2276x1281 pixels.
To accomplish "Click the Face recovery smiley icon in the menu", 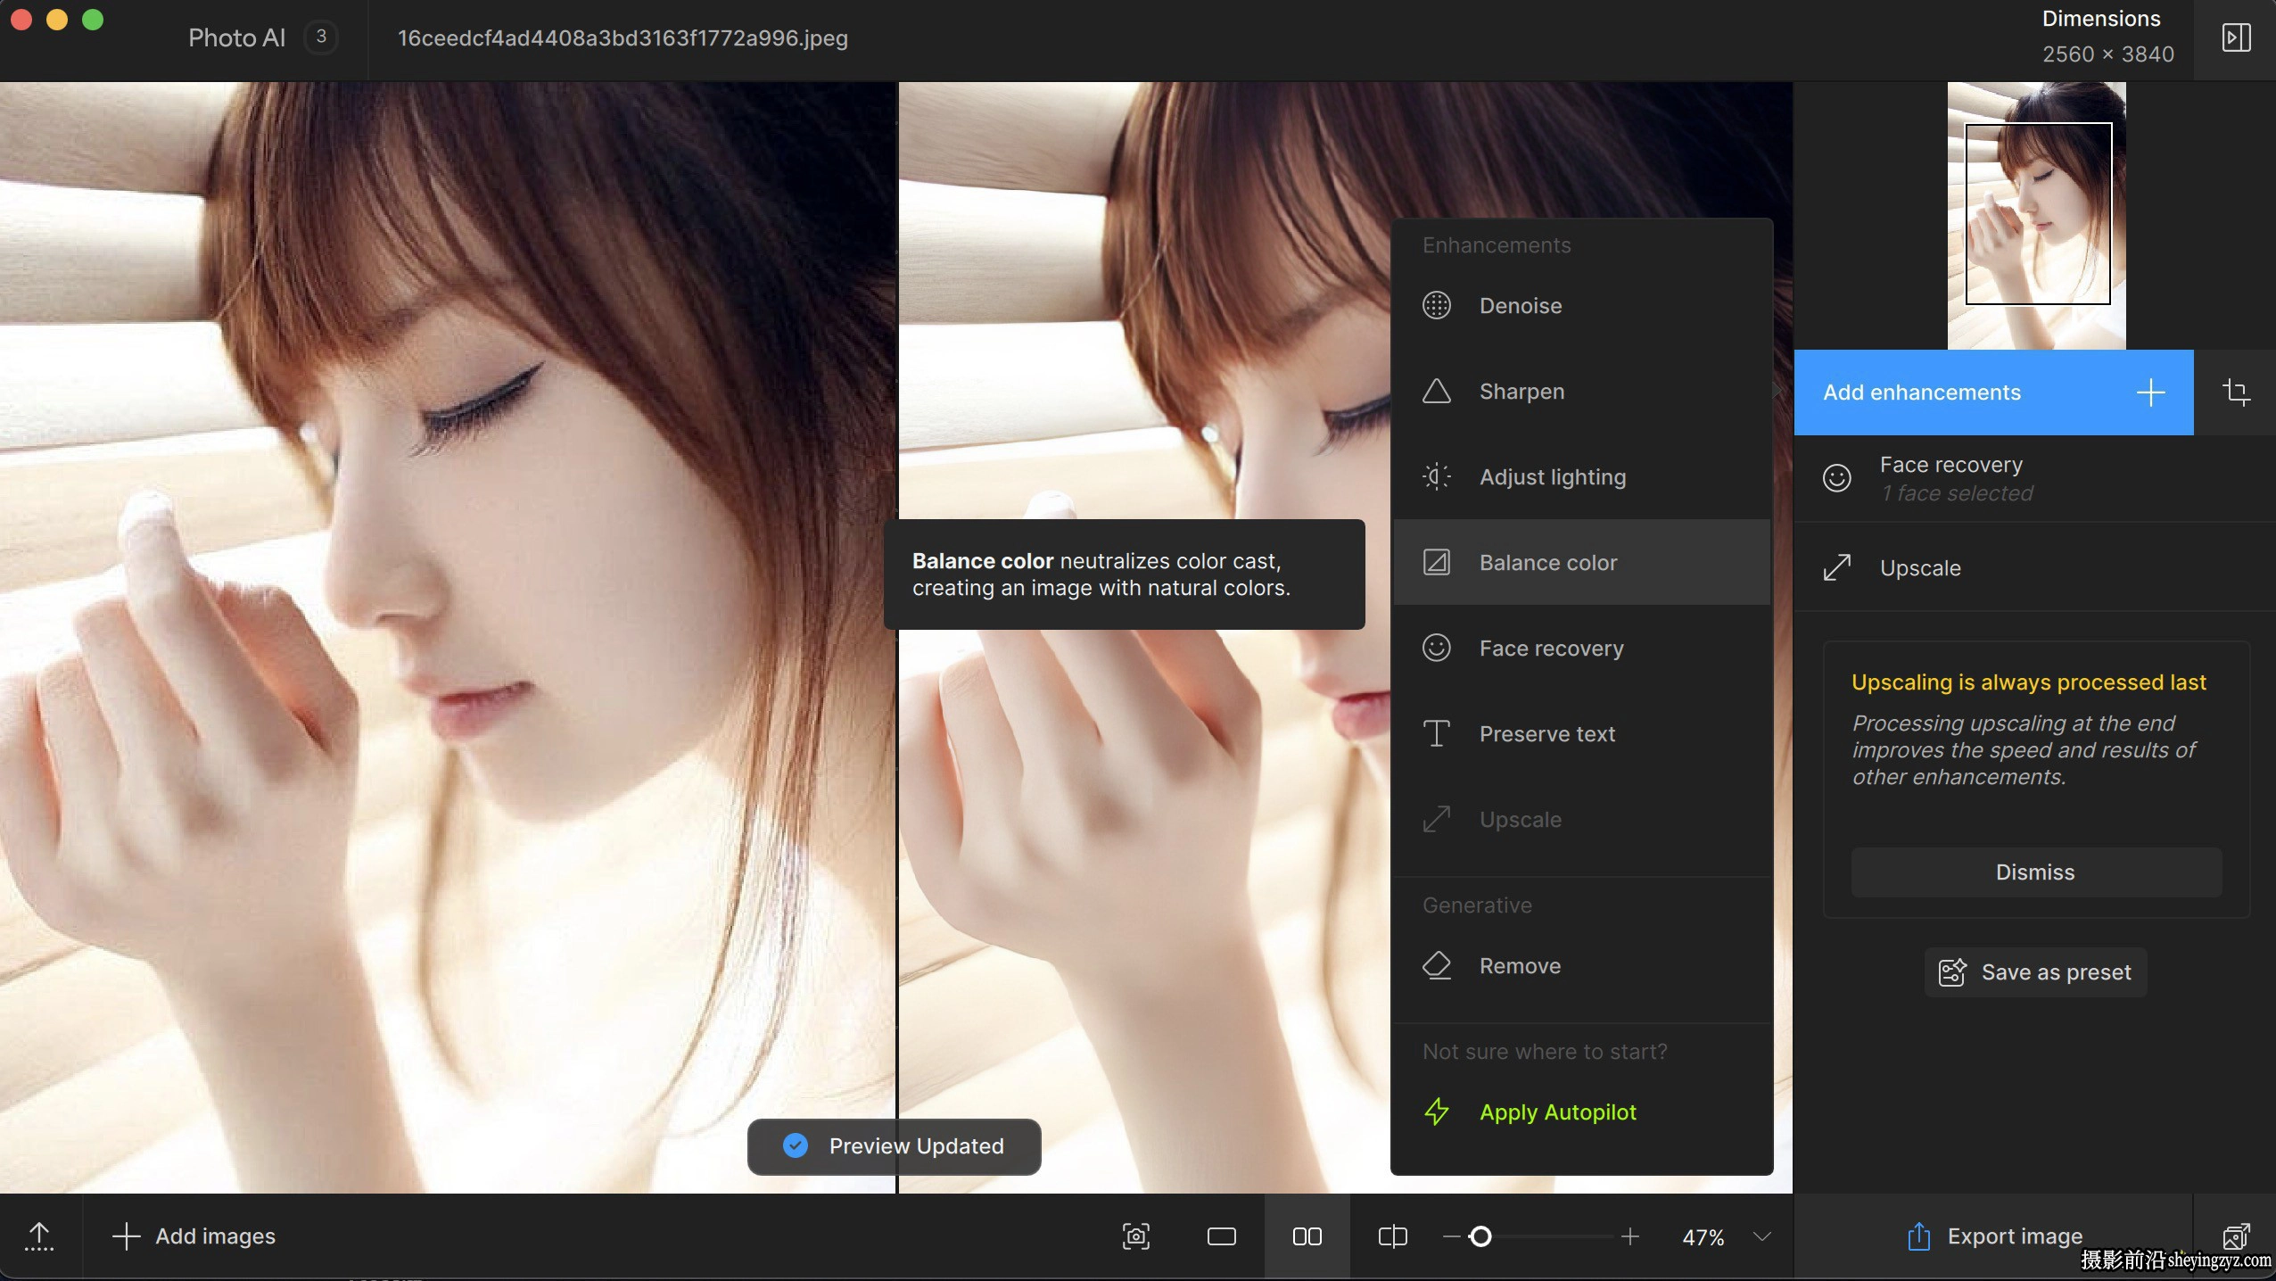I will (1436, 648).
